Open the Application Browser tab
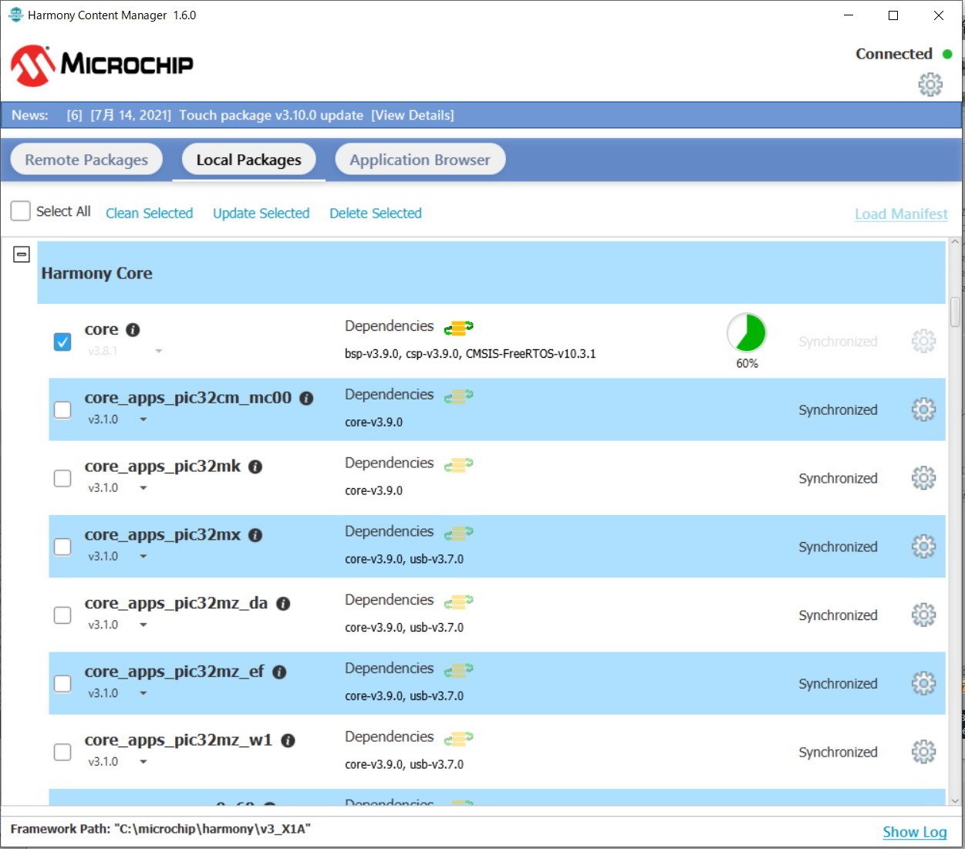 click(x=420, y=160)
